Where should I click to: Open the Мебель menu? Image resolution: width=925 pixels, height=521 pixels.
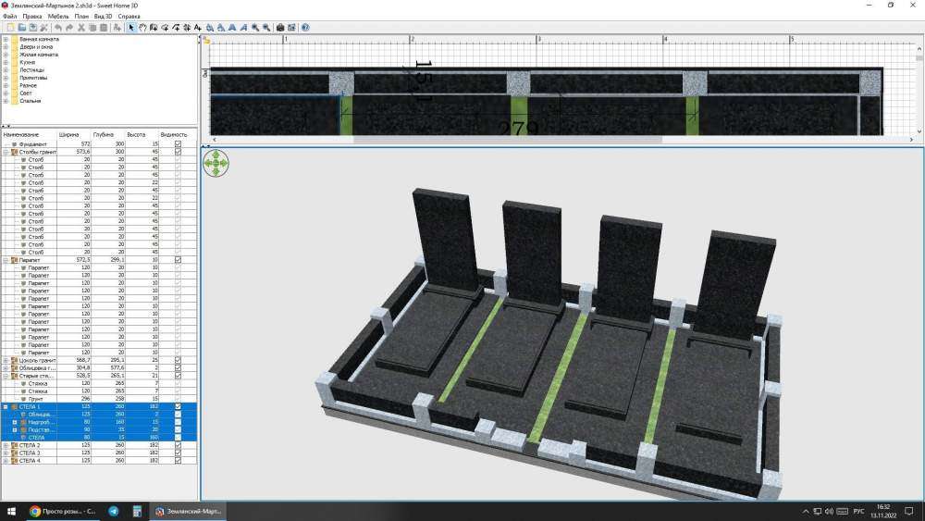pyautogui.click(x=57, y=17)
